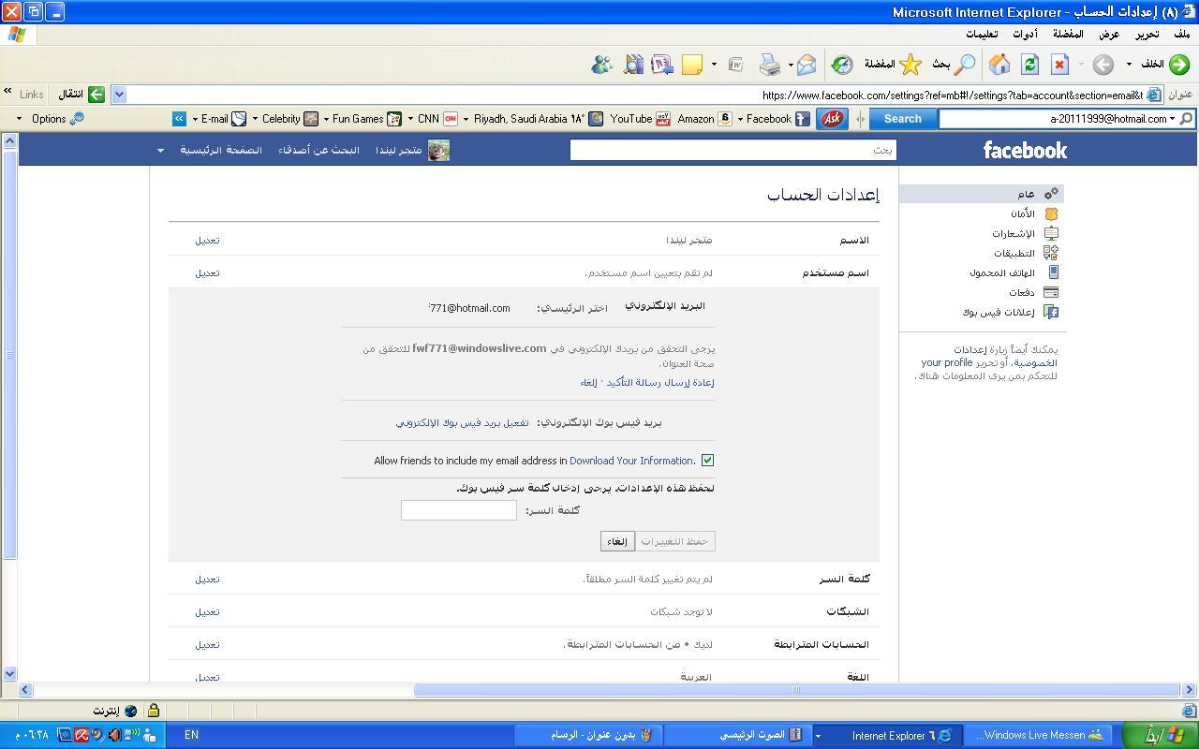Click the OneNote send icon
The width and height of the screenshot is (1199, 749).
tap(662, 65)
